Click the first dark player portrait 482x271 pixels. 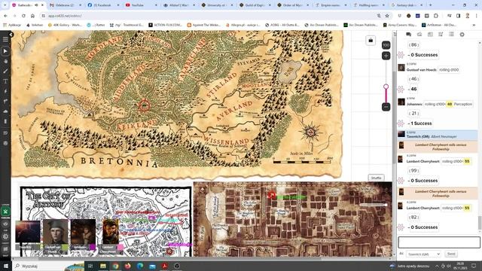28,232
